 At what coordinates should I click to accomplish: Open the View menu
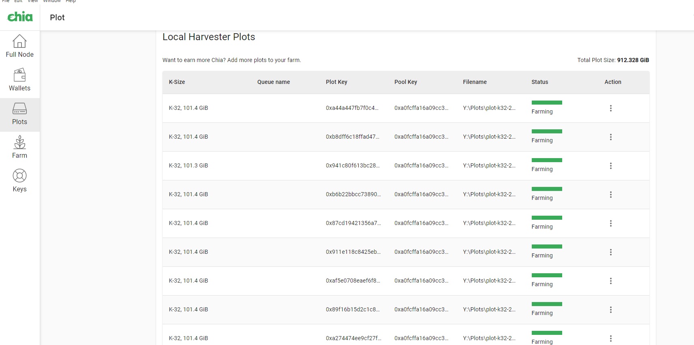pos(32,1)
